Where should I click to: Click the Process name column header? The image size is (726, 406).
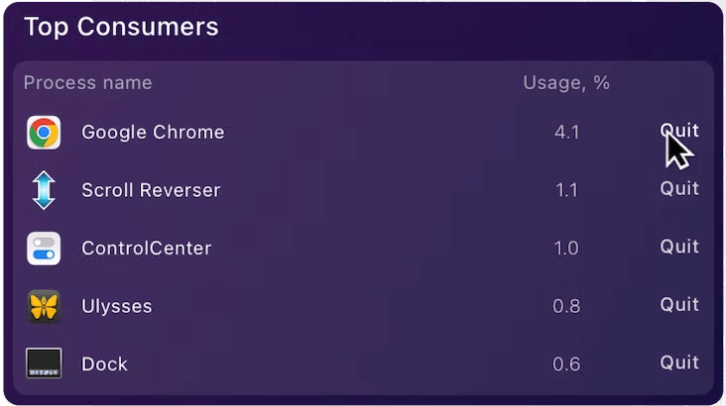tap(88, 82)
